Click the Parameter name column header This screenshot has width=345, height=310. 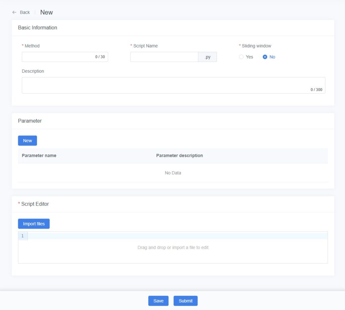tap(39, 156)
